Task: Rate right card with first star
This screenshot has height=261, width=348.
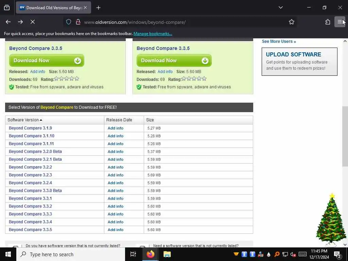Action: click(184, 79)
